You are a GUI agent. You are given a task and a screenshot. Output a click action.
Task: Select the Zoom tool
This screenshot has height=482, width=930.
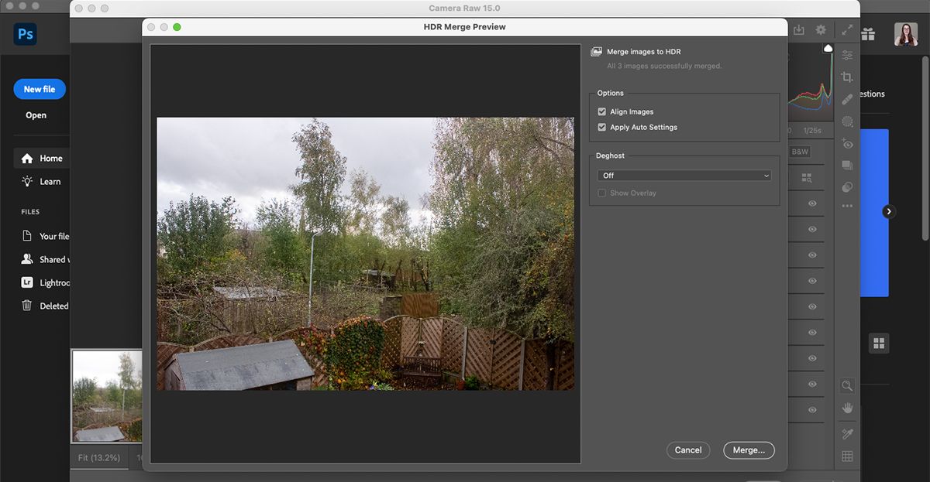tap(847, 385)
